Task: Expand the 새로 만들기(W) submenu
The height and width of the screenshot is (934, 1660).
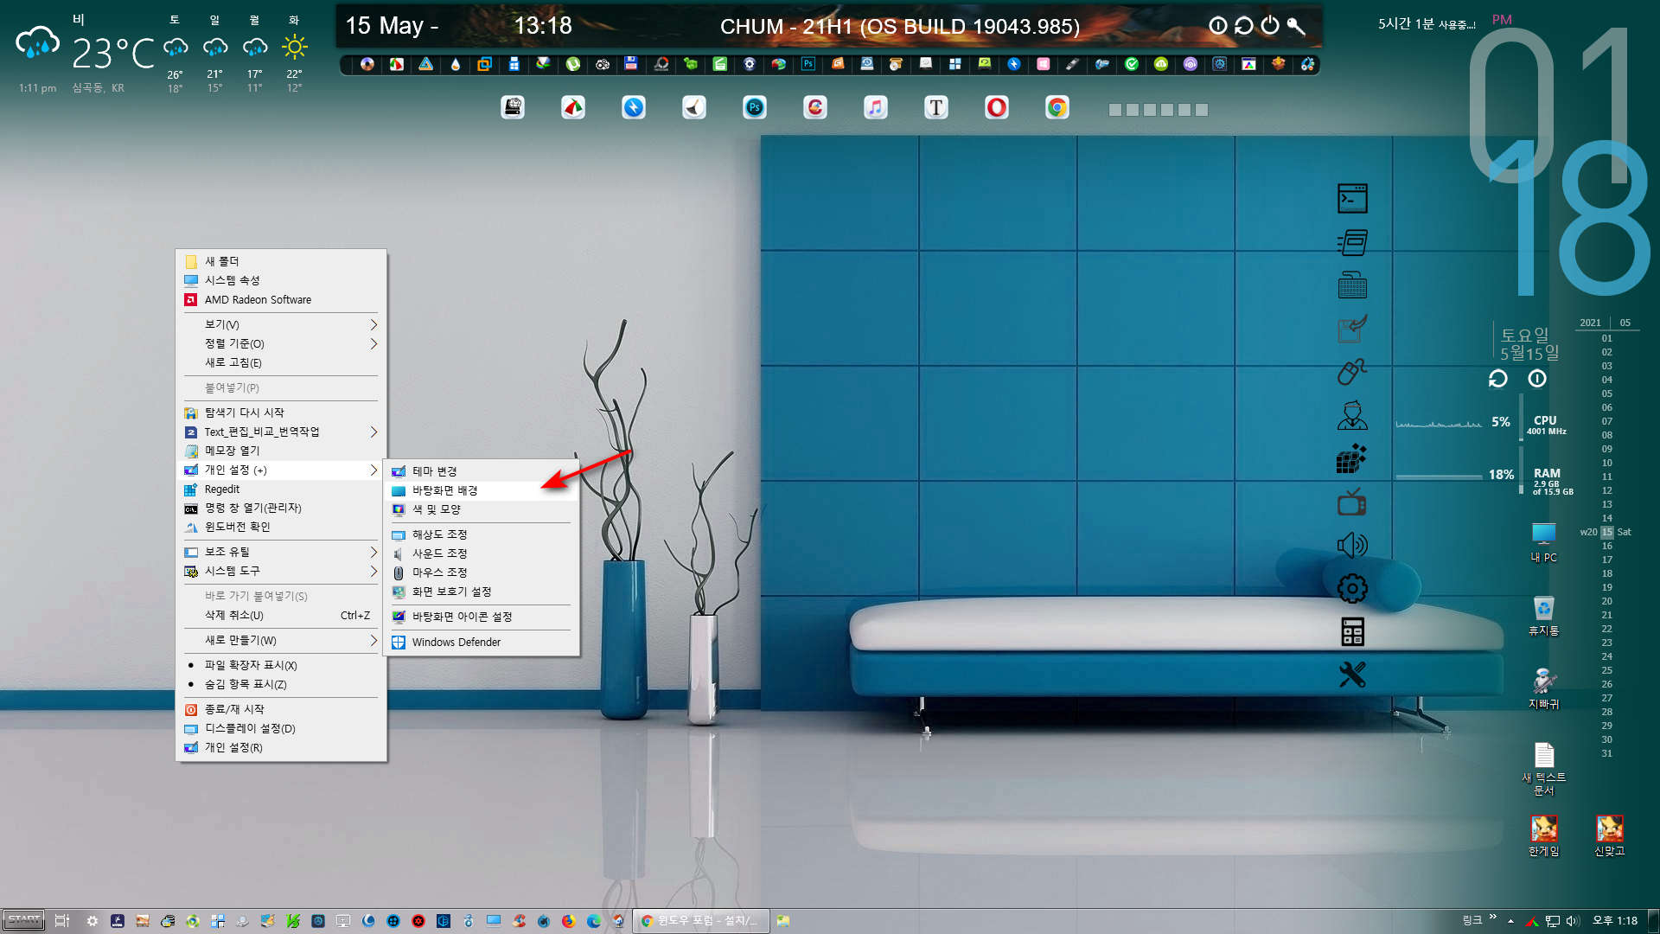Action: (281, 640)
